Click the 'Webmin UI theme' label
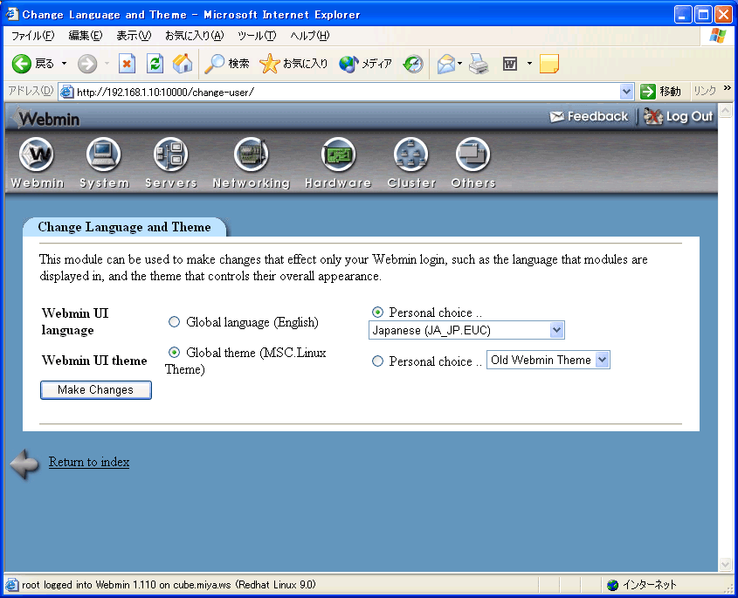 94,361
